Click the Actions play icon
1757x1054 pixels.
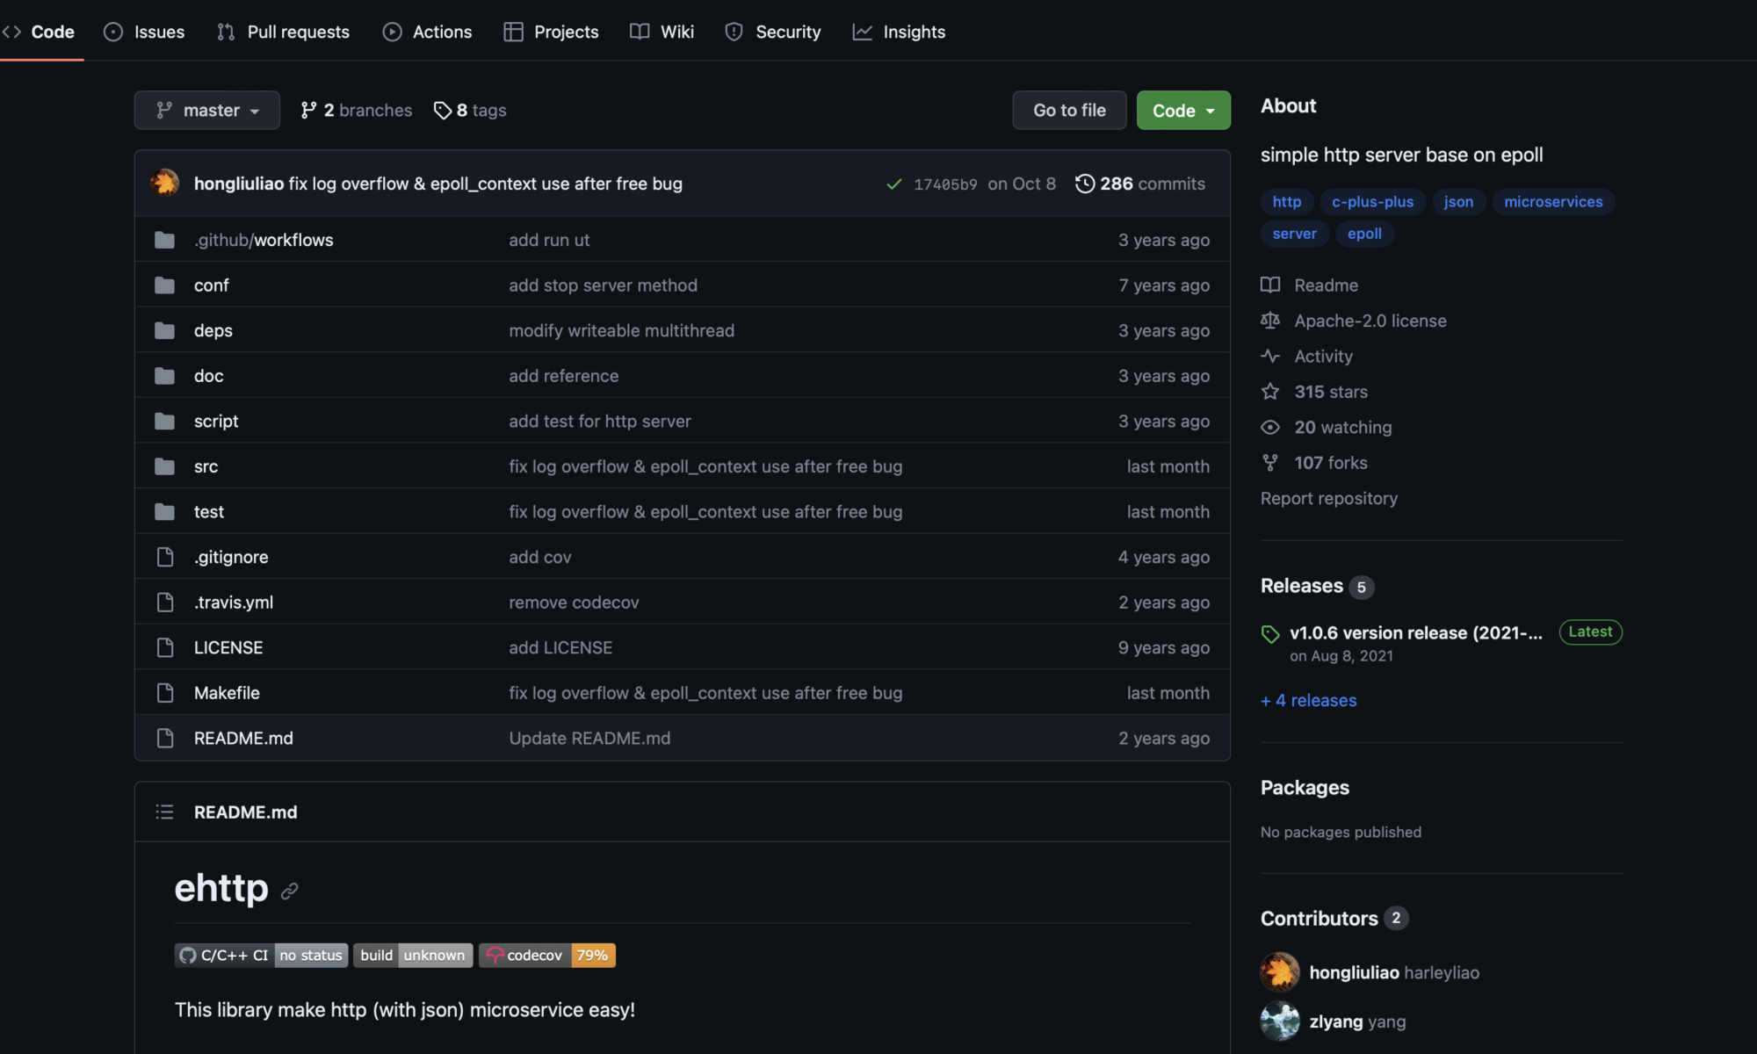point(392,30)
